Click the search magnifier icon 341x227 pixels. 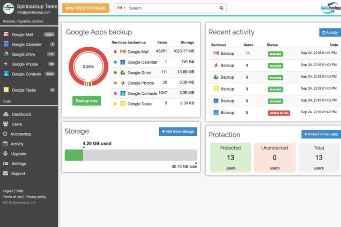coord(221,8)
